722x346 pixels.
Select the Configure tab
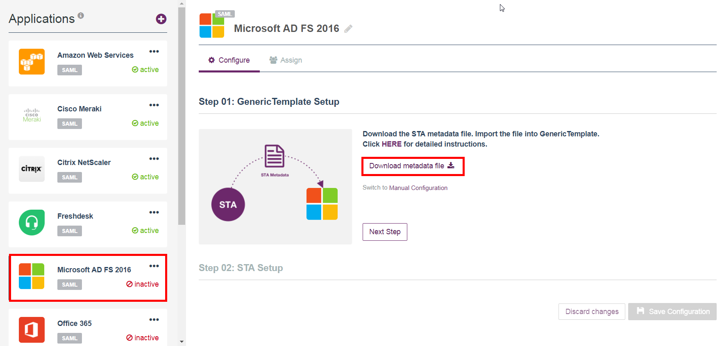click(229, 60)
